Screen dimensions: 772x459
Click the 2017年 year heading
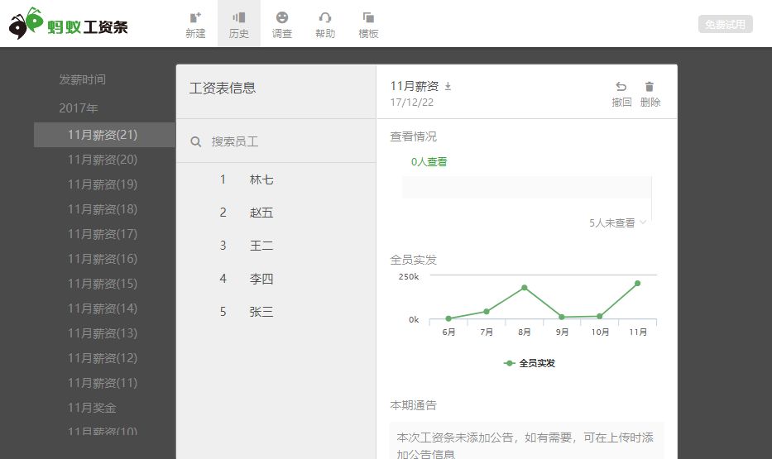coord(79,108)
